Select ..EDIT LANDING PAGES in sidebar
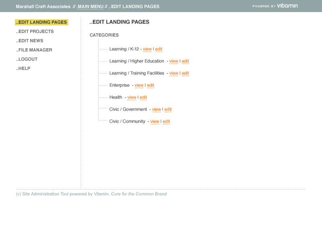Image resolution: width=322 pixels, height=236 pixels. (x=41, y=23)
